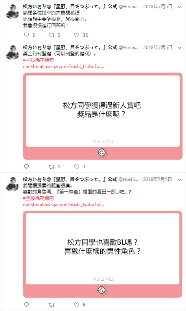The height and width of the screenshot is (311, 186).
Task: Like the tweet with 7 likes
Action: 77,167
